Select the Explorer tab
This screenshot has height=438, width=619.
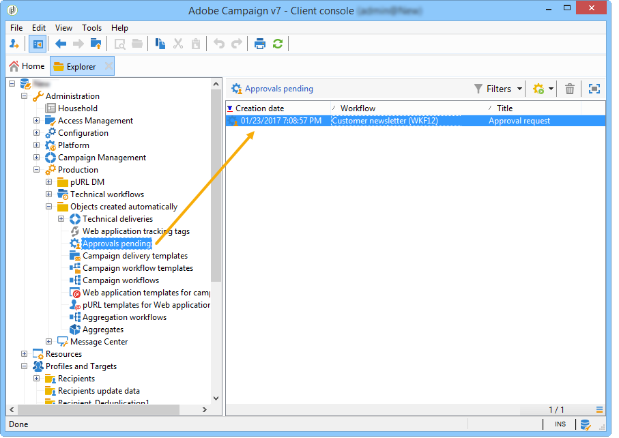[81, 67]
